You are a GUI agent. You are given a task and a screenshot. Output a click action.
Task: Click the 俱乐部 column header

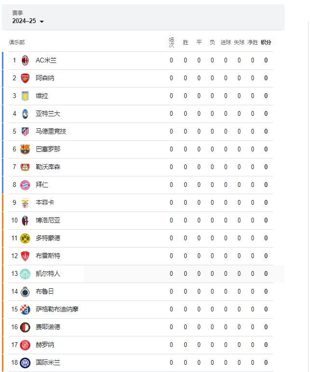point(17,42)
